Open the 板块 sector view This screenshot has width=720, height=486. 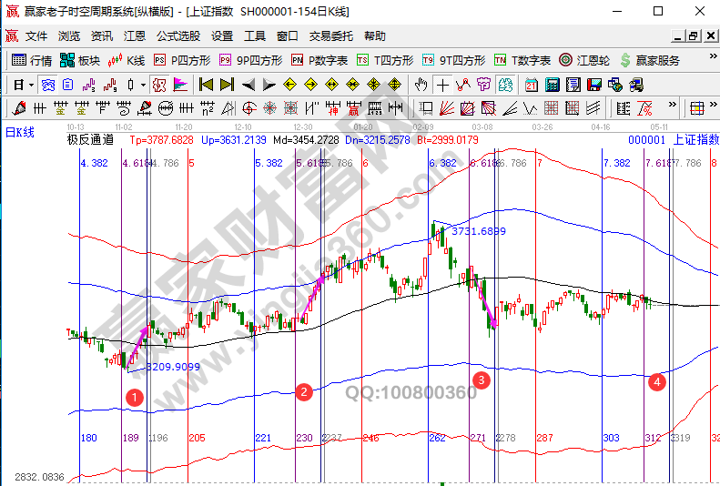79,60
